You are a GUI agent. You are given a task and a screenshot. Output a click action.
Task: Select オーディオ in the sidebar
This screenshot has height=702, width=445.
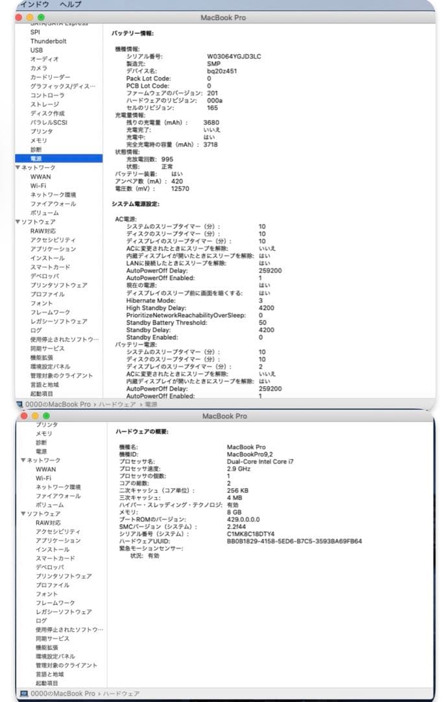pos(44,59)
